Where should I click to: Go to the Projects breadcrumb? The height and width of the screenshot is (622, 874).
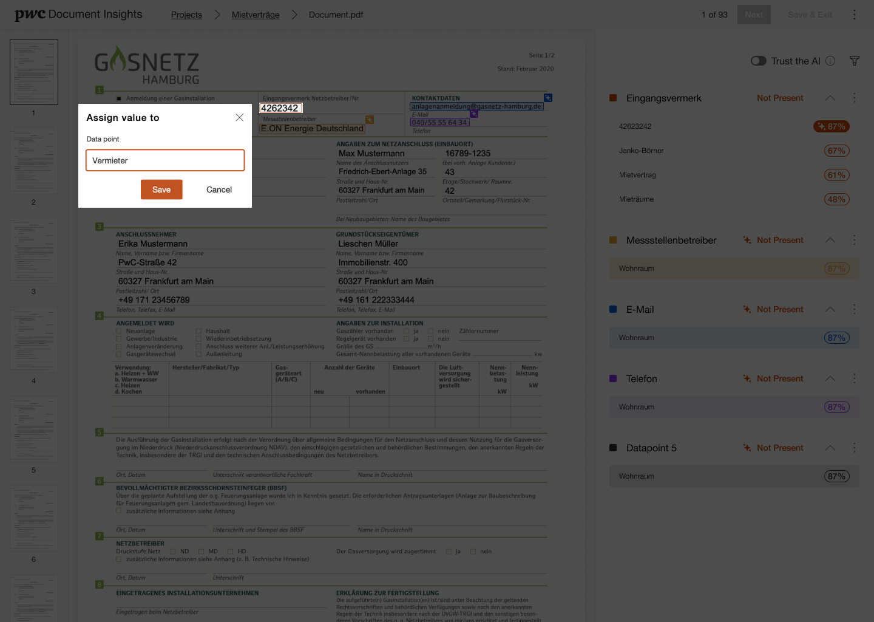pyautogui.click(x=186, y=15)
